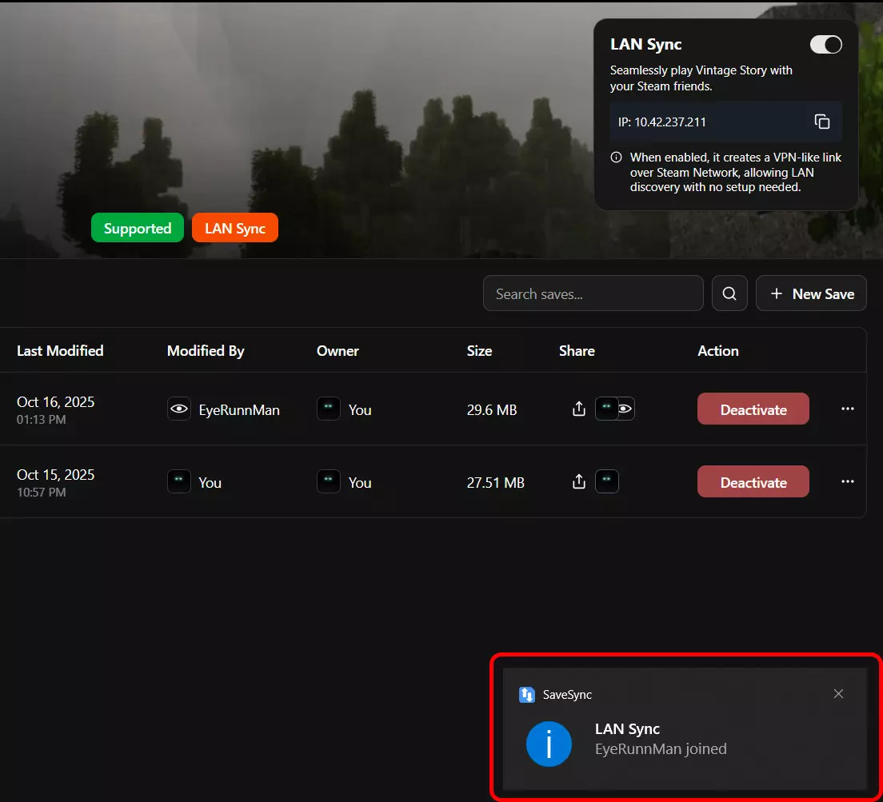Turn off the LAN Sync switch
The width and height of the screenshot is (883, 802).
click(825, 45)
